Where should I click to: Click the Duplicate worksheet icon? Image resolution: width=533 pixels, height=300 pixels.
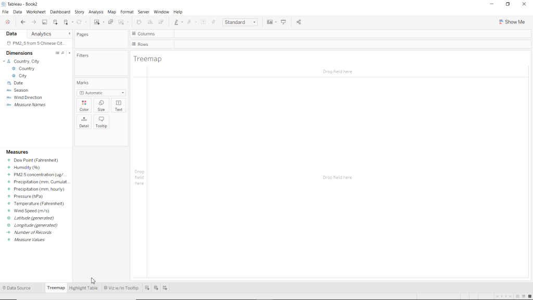coord(110,22)
